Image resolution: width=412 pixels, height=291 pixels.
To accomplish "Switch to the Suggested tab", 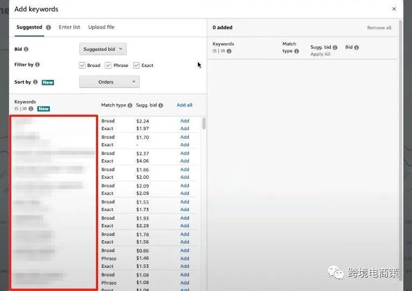I will click(x=29, y=27).
